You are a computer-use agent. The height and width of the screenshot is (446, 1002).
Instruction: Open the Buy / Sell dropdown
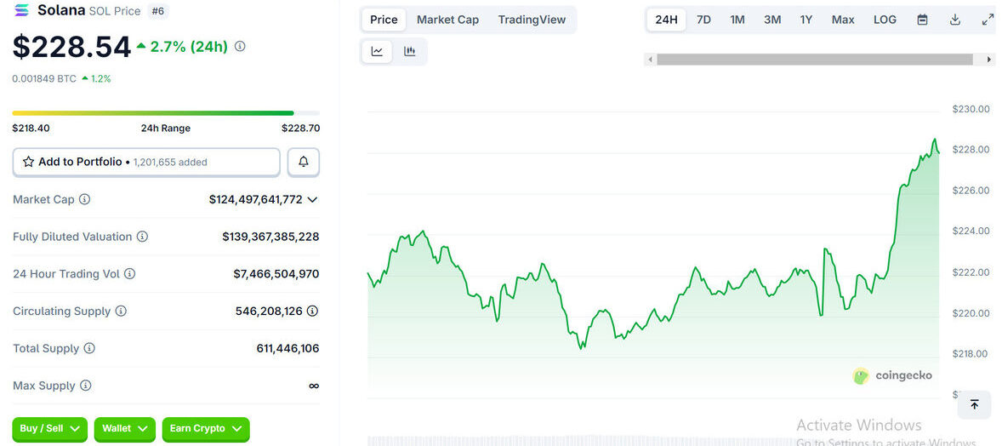click(50, 429)
